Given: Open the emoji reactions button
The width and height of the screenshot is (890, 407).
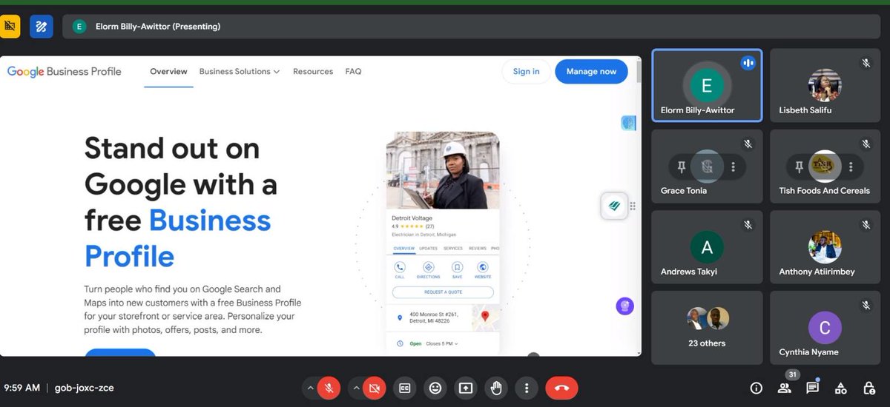Looking at the screenshot, I should (435, 388).
